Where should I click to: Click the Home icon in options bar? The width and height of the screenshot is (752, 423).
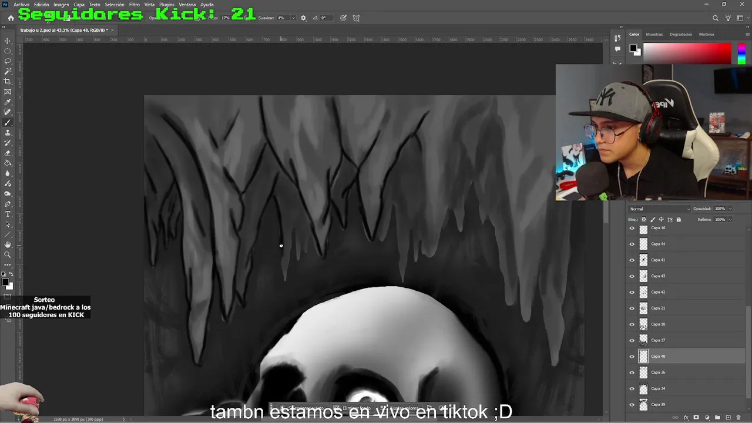pyautogui.click(x=11, y=18)
